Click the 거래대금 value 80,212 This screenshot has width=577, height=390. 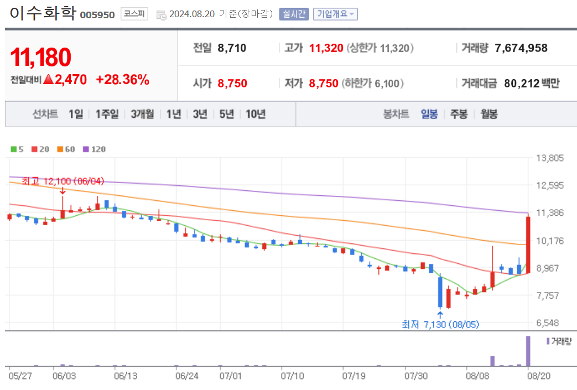click(522, 84)
